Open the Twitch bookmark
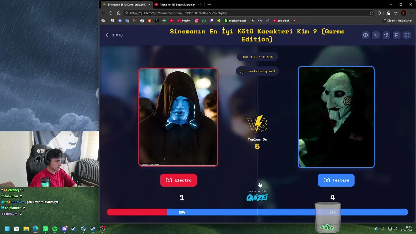The image size is (416, 234). (212, 21)
